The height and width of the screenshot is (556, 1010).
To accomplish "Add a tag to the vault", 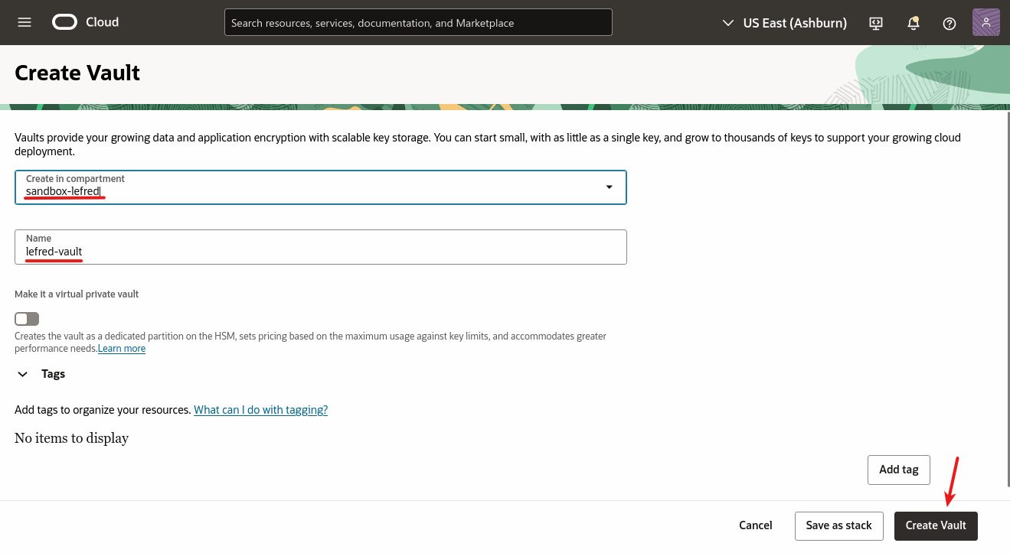I will point(898,469).
